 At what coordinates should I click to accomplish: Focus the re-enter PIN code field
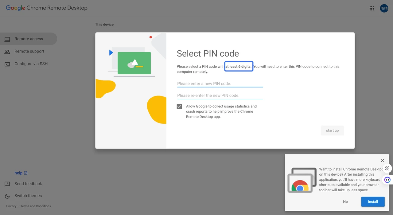[220, 96]
